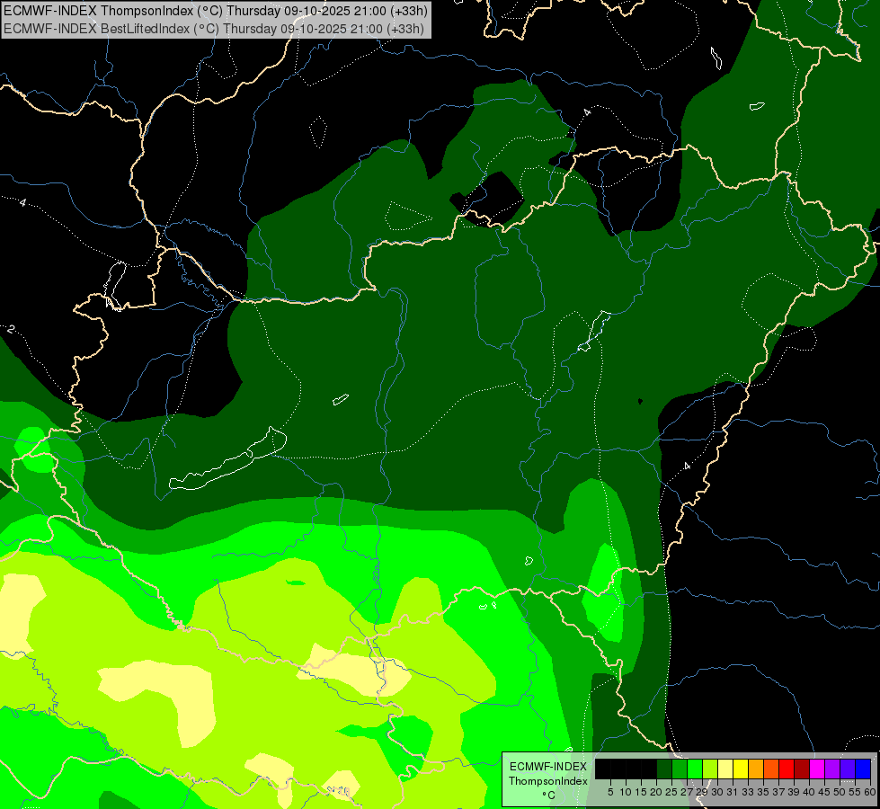The height and width of the screenshot is (809, 880).
Task: Select the dark red 39-40 legend swatch
Action: click(x=802, y=769)
